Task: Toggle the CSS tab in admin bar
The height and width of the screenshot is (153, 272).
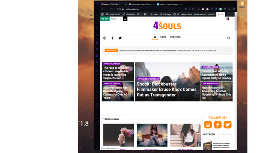Action: pyautogui.click(x=221, y=14)
